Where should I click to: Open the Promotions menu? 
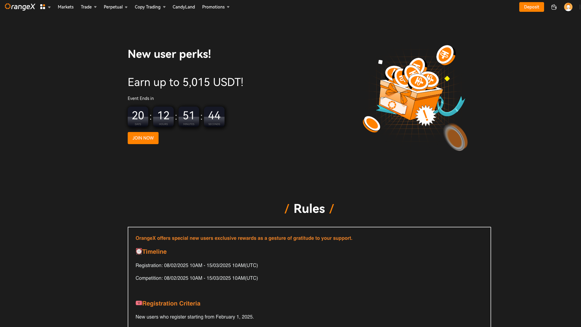[213, 7]
